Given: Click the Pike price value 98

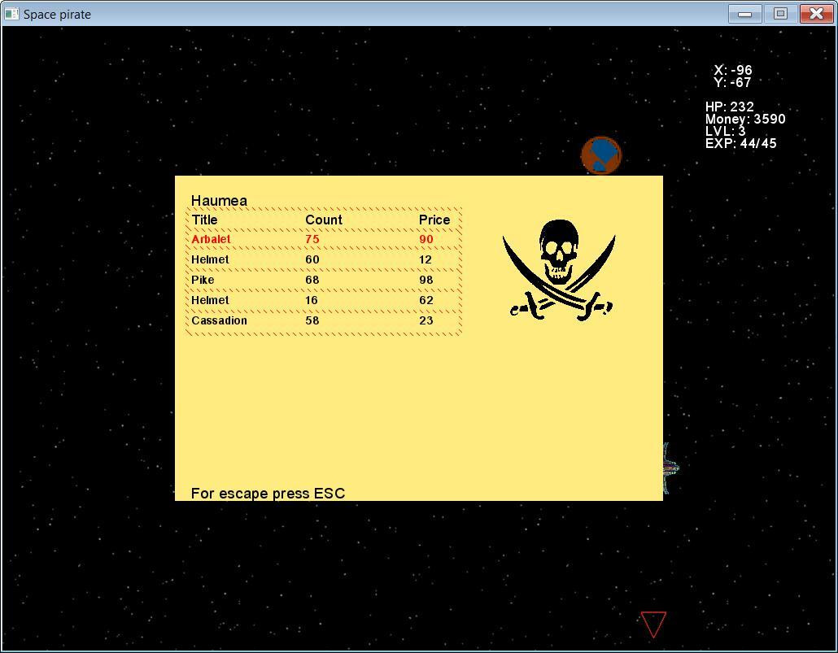Looking at the screenshot, I should pos(426,280).
